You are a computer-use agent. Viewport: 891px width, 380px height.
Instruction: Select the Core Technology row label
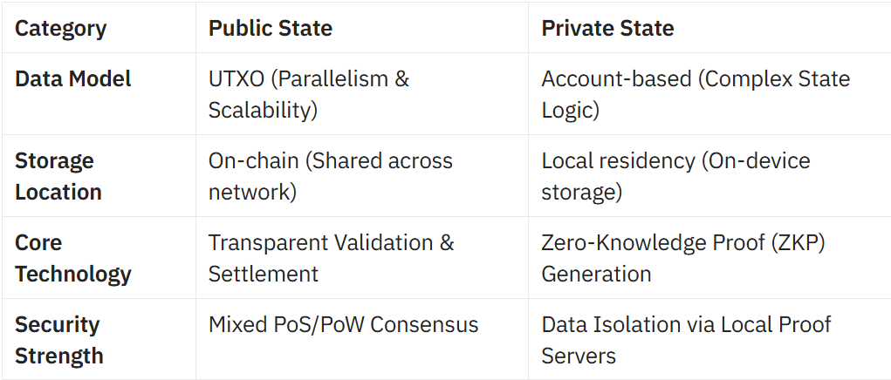tap(72, 258)
